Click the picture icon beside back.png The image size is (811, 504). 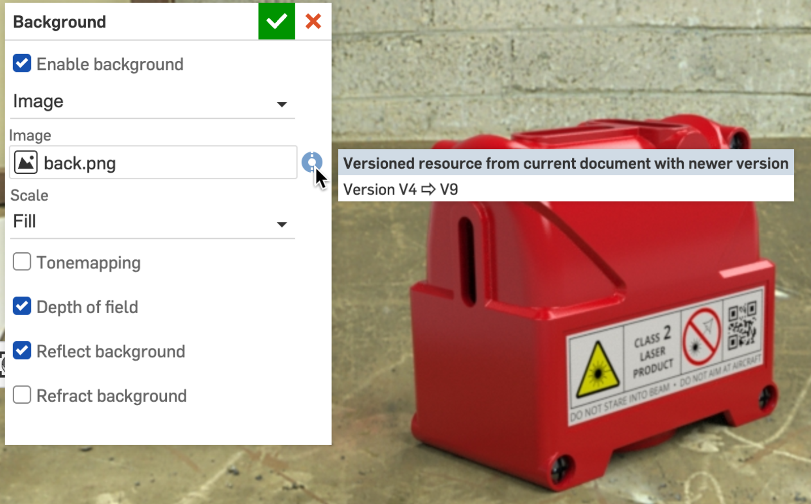(26, 163)
